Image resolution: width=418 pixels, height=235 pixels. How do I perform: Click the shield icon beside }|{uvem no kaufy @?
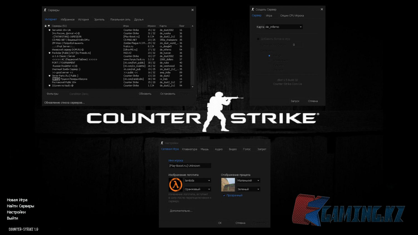tap(50, 86)
